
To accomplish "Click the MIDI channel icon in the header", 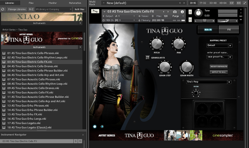I will tap(104, 20).
